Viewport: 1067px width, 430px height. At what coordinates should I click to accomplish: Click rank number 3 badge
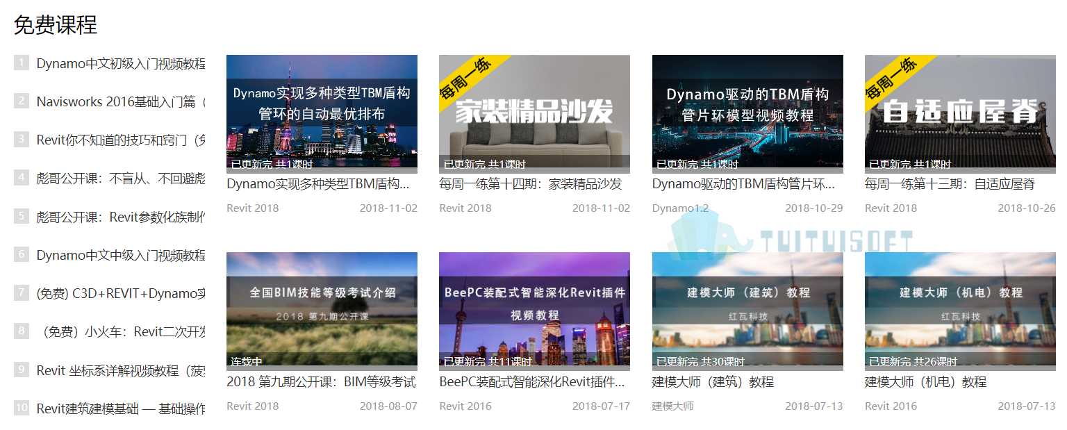click(22, 139)
